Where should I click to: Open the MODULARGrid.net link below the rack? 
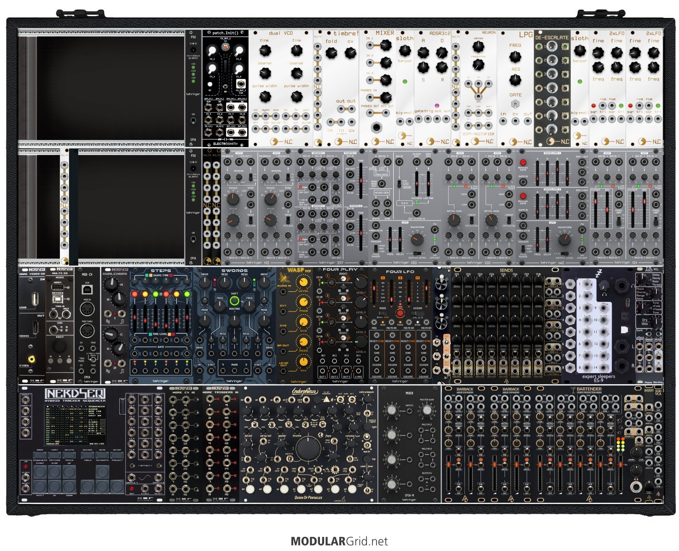pyautogui.click(x=339, y=541)
